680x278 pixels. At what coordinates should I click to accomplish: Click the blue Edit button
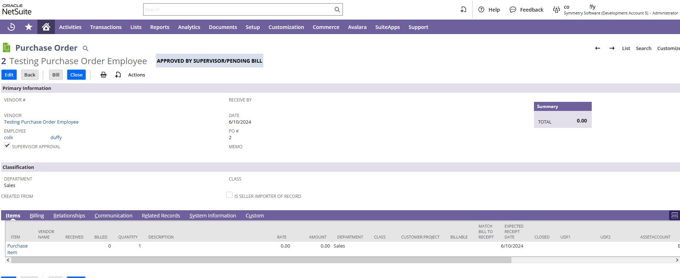(9, 75)
